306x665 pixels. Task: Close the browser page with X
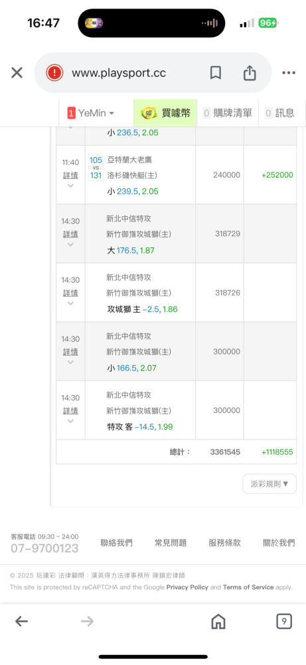pos(17,73)
